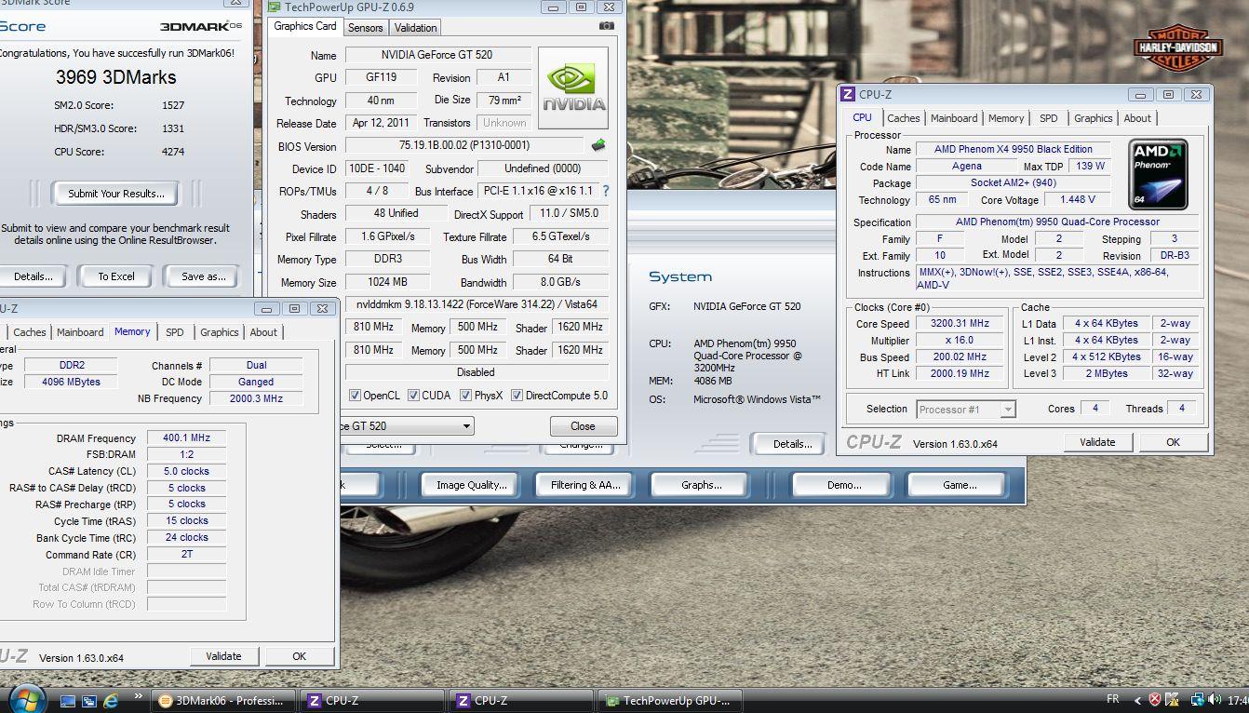Show hidden tray icons arrow
The height and width of the screenshot is (713, 1249).
pyautogui.click(x=1137, y=701)
